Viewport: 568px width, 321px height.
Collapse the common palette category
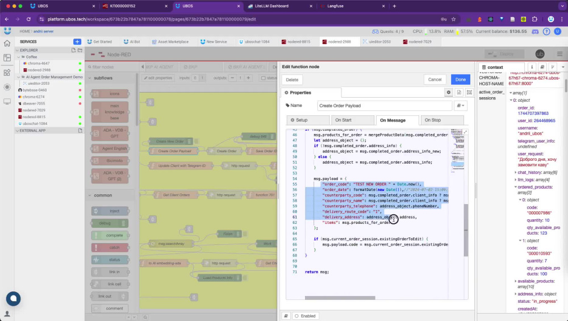pyautogui.click(x=90, y=195)
